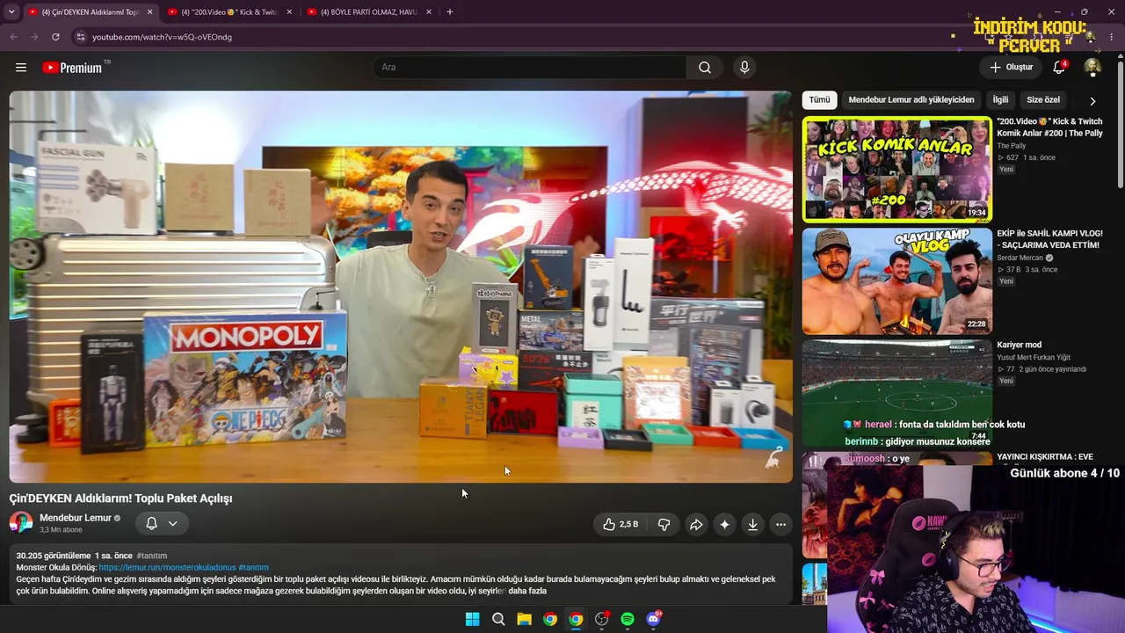Click the video title 'Çin'DEYKEN Aldıklarım! Toplu Paket Açılışı'
The height and width of the screenshot is (633, 1125).
point(121,498)
